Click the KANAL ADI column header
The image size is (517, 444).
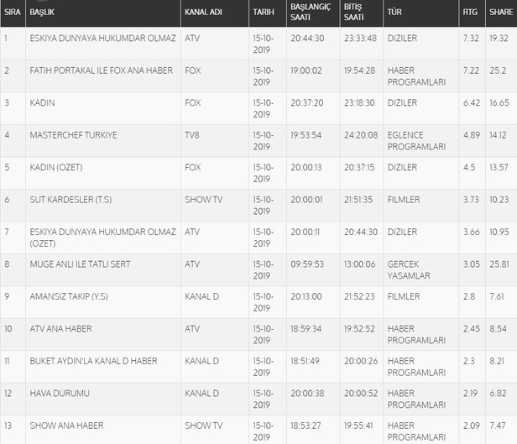pyautogui.click(x=203, y=13)
